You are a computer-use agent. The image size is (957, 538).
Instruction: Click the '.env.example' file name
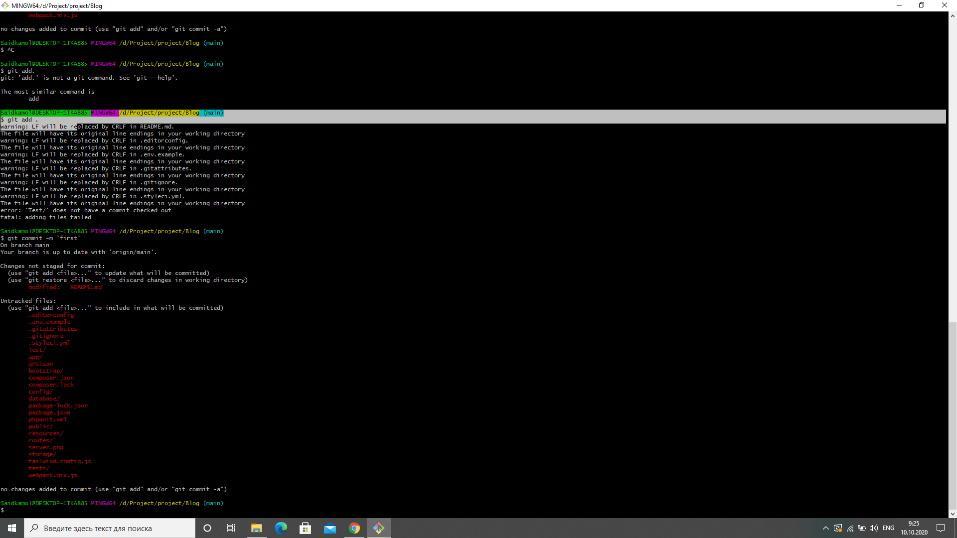click(49, 322)
